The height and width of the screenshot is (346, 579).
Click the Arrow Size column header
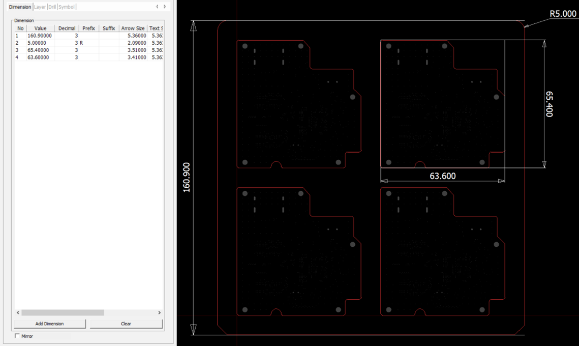133,28
